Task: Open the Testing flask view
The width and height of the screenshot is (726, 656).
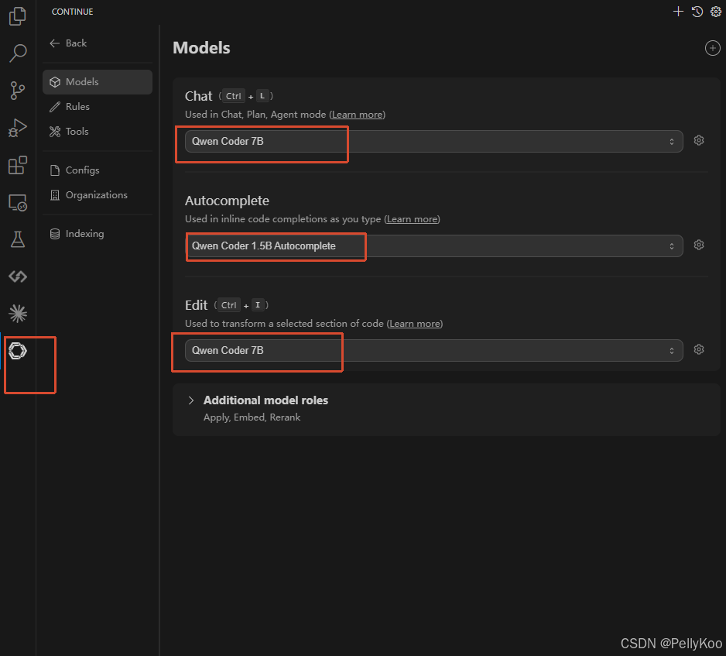Action: coord(18,239)
